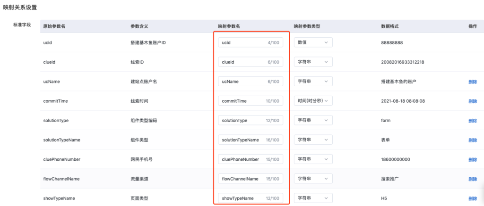Image resolution: width=484 pixels, height=206 pixels.
Task: Open type dropdown in cluePhoneNumber row
Action: (313, 159)
